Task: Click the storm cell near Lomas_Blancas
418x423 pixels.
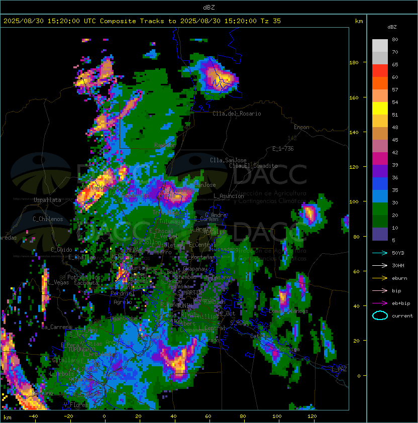Action: click(283, 298)
